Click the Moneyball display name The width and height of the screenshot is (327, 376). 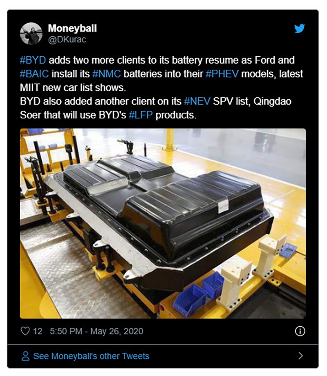click(x=72, y=28)
